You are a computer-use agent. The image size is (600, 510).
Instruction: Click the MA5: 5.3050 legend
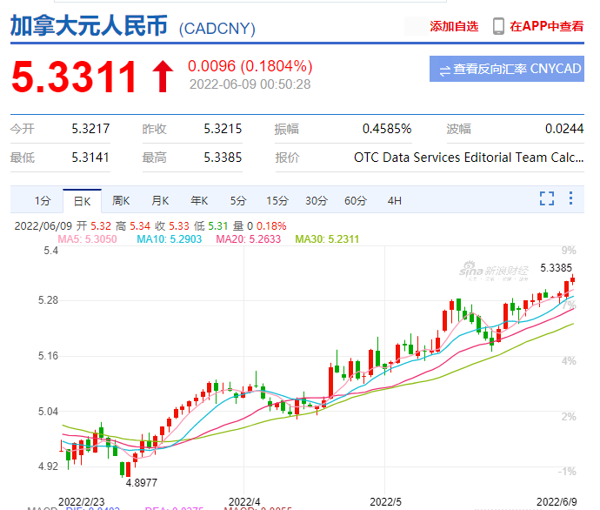pyautogui.click(x=87, y=239)
